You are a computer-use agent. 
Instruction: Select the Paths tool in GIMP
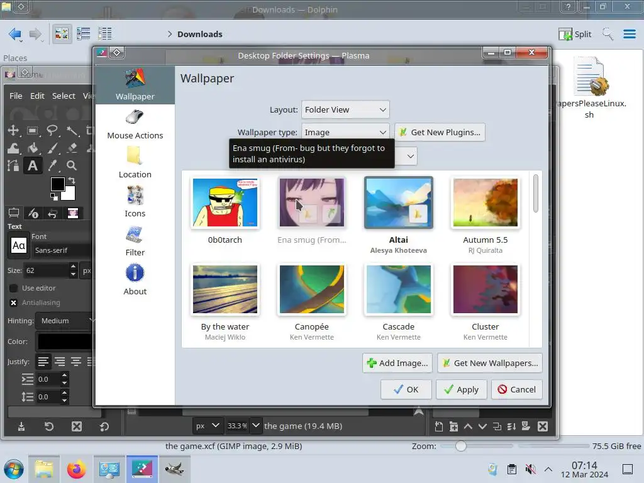13,165
